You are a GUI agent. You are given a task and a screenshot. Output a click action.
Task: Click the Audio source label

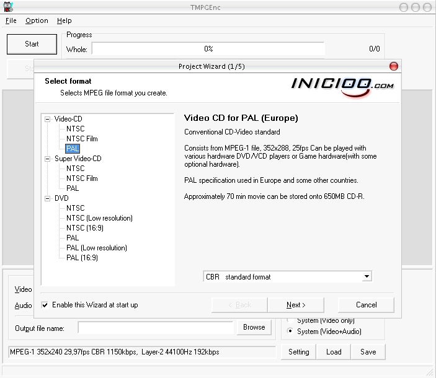[x=23, y=305]
